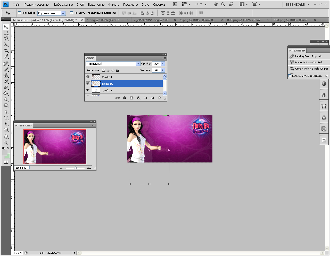330x256 pixels.
Task: Choose the Horizontal Type tool
Action: tap(6, 118)
